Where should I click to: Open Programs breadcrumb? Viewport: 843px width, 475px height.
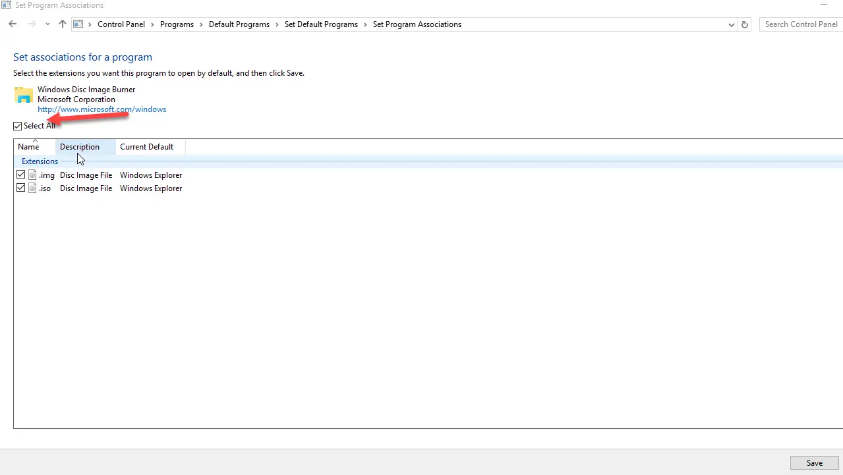177,24
